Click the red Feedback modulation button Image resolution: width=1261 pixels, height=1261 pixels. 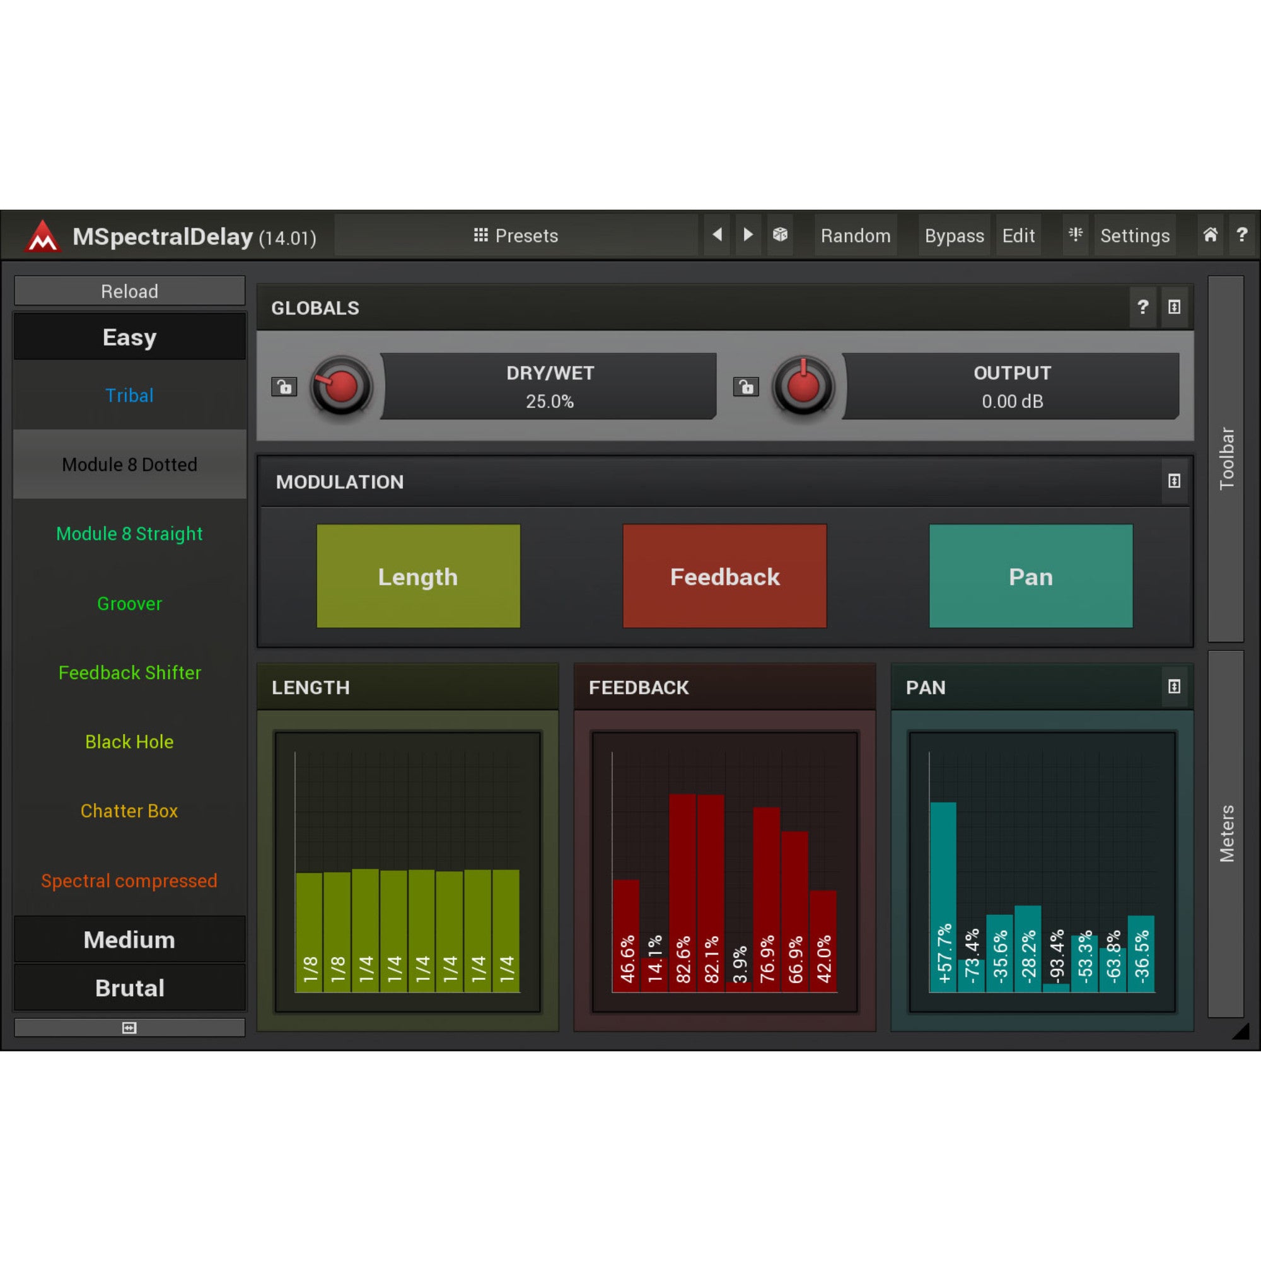pyautogui.click(x=724, y=576)
